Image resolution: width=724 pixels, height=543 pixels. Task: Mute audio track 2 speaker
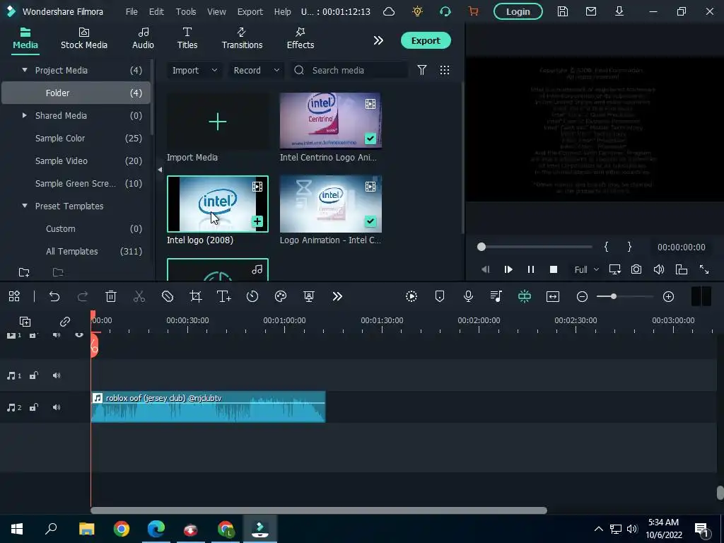click(x=57, y=407)
